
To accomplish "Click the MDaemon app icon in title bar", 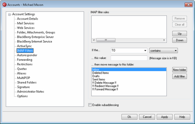I will pos(4,5).
